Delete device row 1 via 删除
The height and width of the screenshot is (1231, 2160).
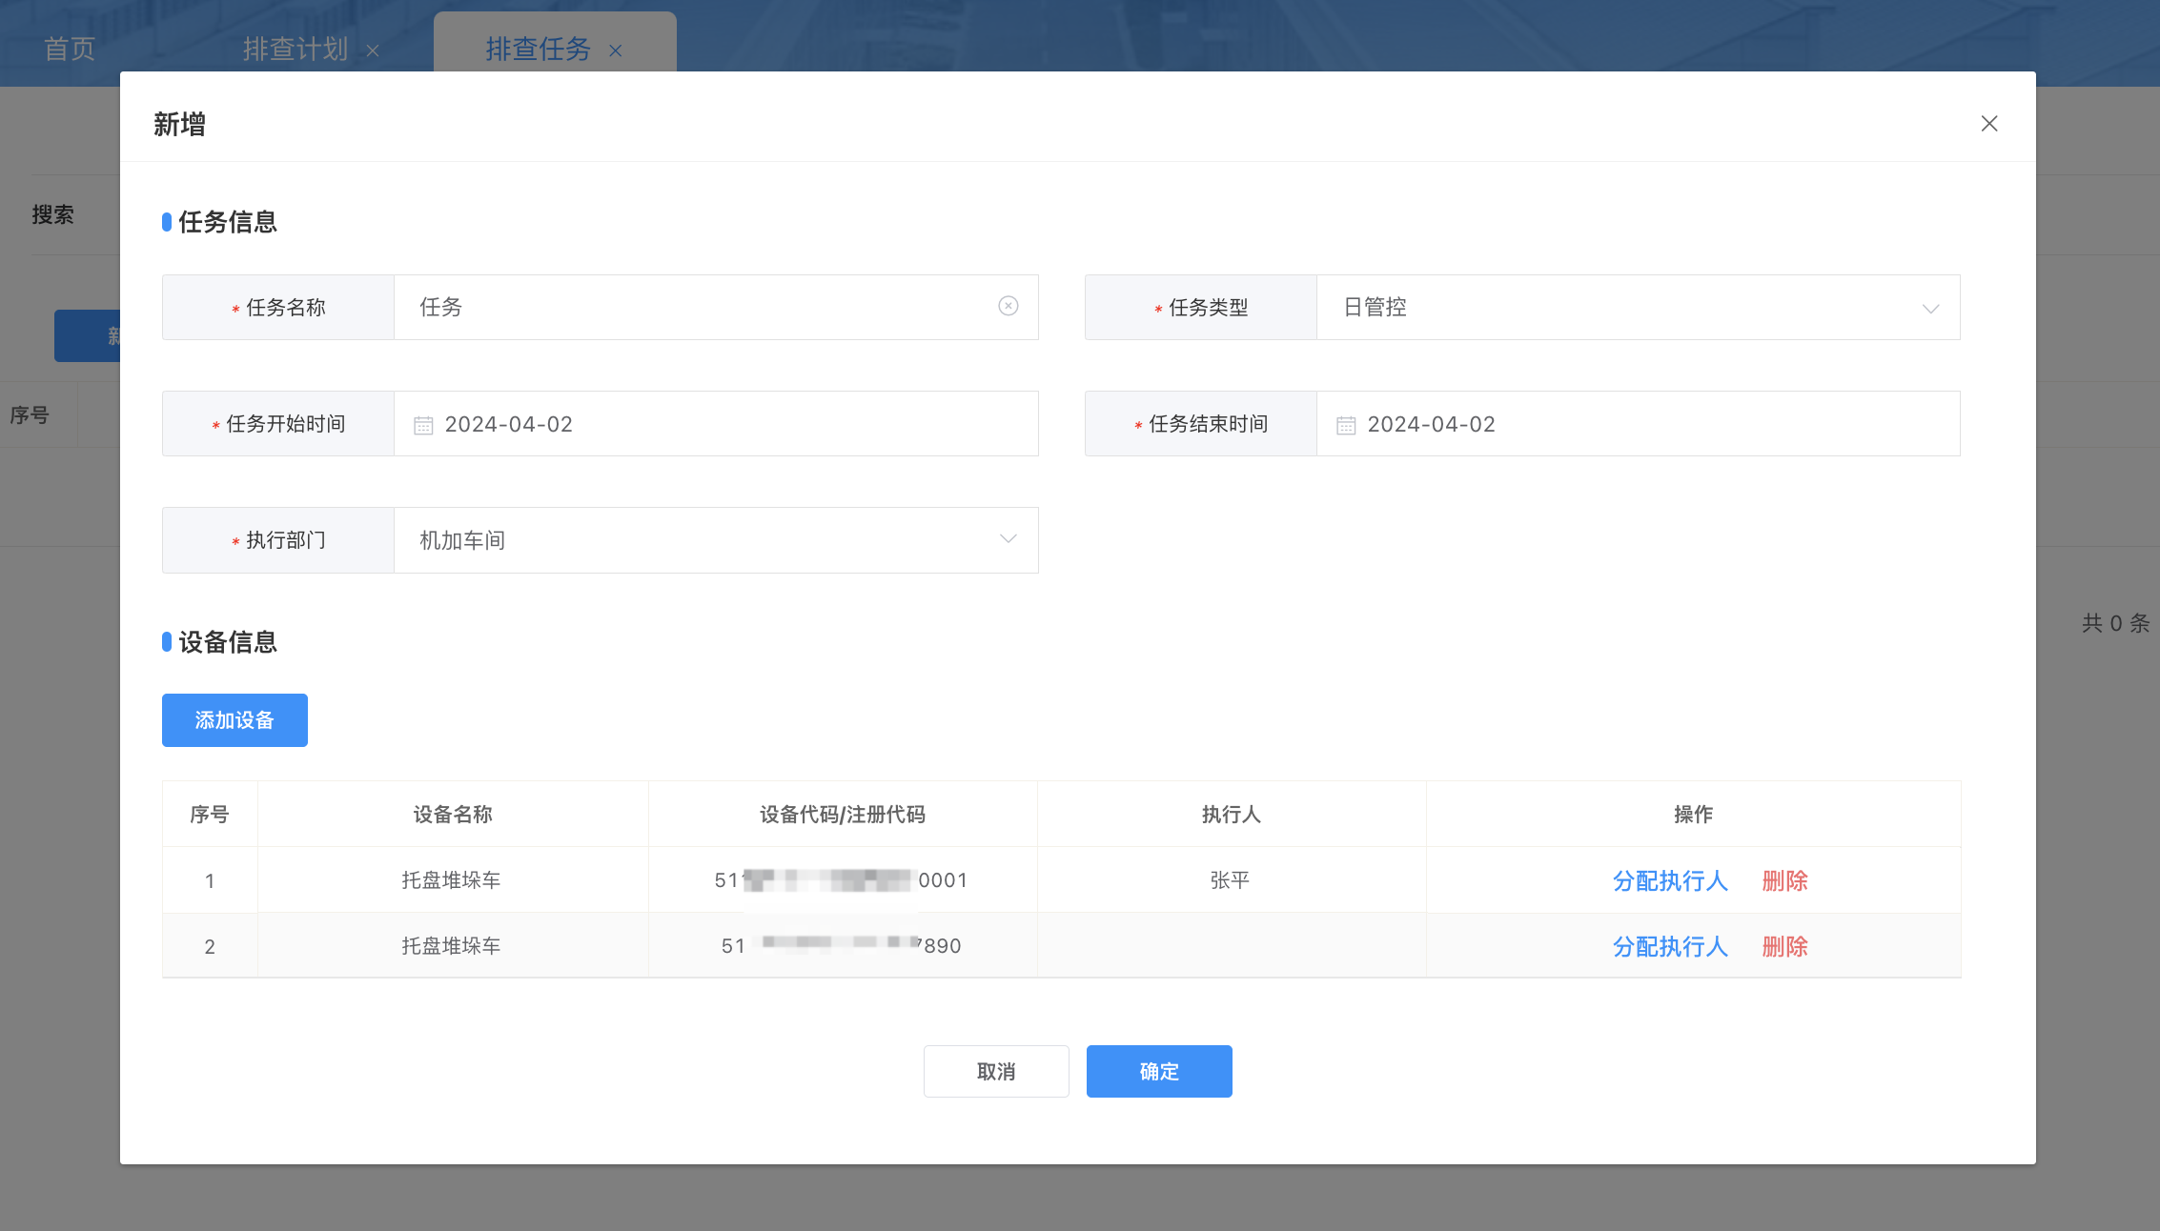coord(1784,880)
